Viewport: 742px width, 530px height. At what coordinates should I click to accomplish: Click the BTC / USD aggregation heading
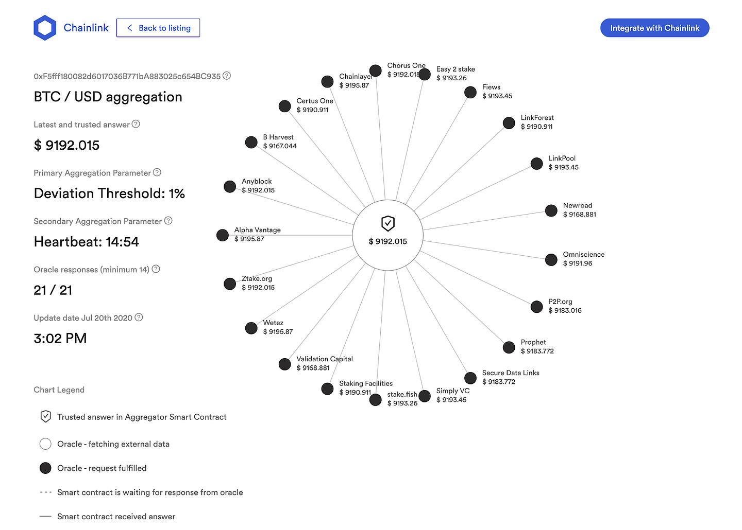tap(108, 97)
